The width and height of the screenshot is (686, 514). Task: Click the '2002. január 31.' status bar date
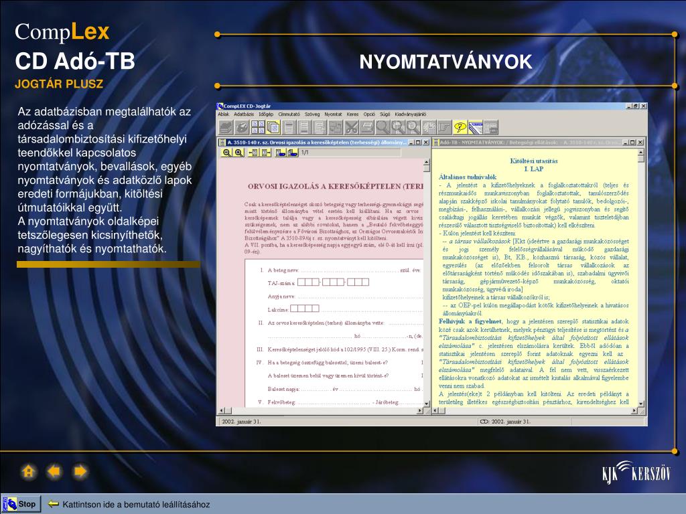click(x=241, y=422)
